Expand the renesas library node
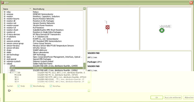 pos(5,14)
